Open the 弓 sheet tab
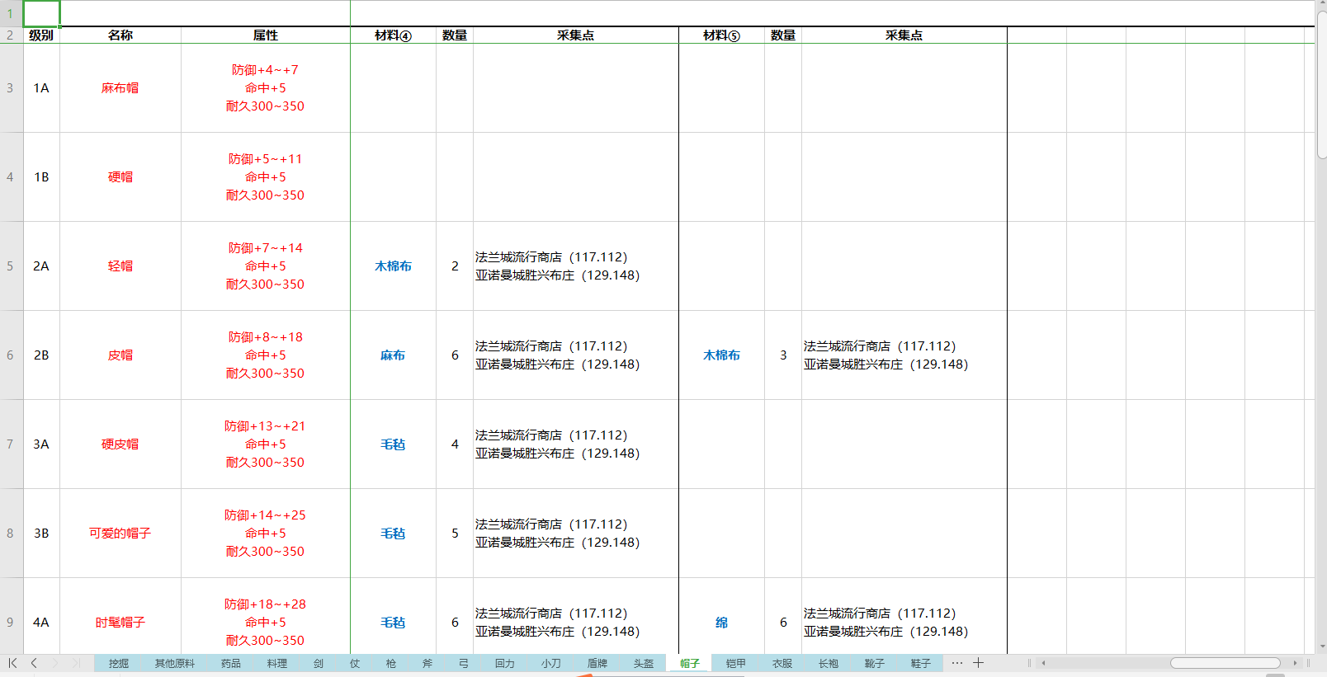 (464, 663)
